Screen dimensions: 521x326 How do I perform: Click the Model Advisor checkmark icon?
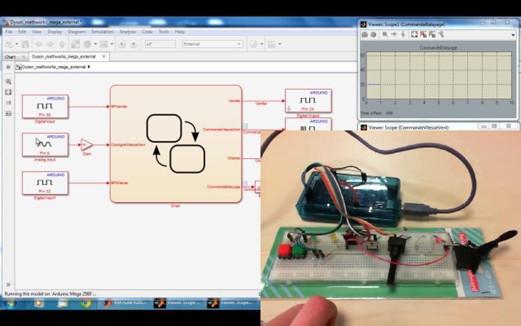(x=254, y=44)
